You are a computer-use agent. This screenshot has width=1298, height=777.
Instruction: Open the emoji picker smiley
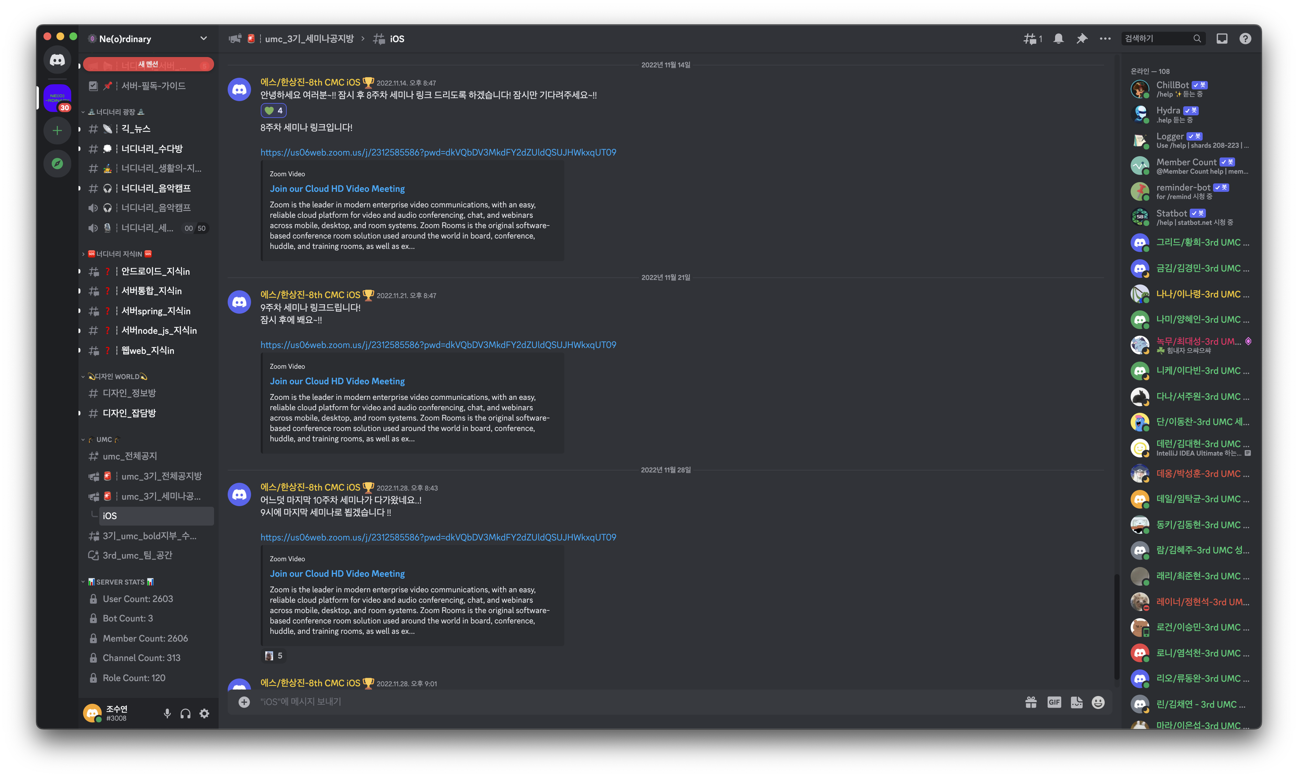(1098, 702)
